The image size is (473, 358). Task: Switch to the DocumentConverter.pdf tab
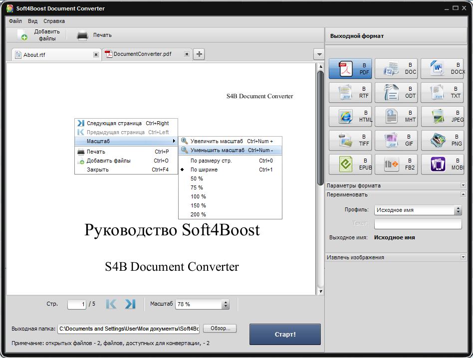[x=147, y=54]
